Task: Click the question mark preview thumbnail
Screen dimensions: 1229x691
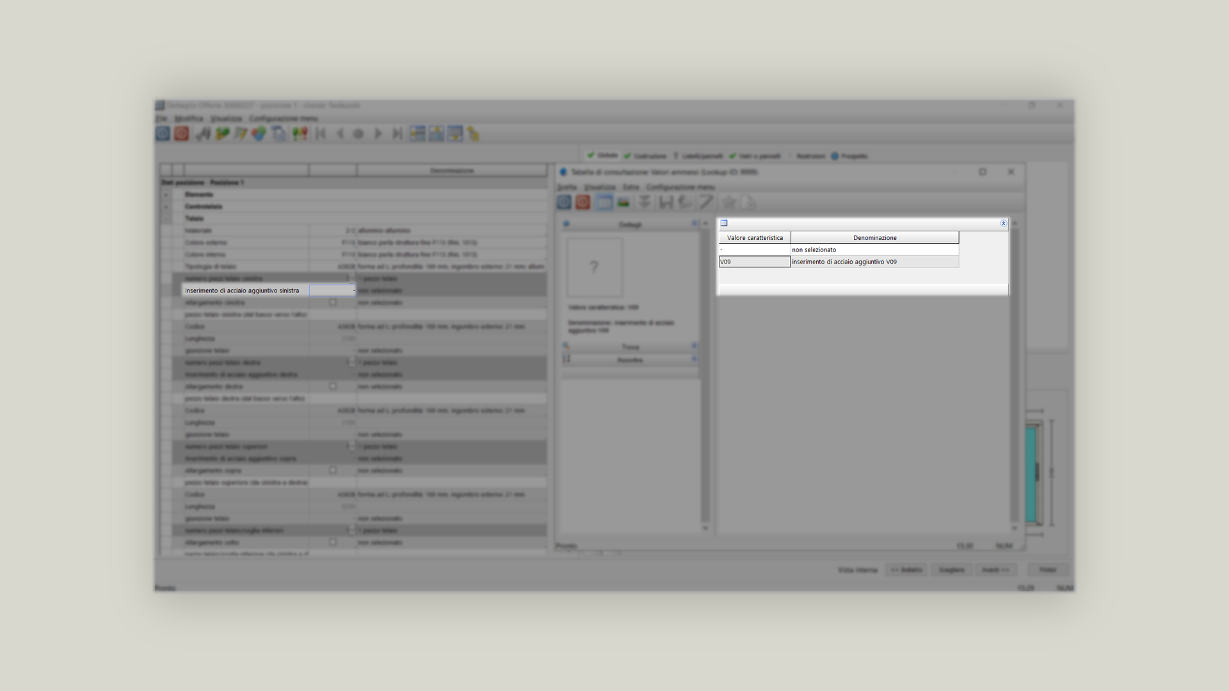Action: coord(595,267)
